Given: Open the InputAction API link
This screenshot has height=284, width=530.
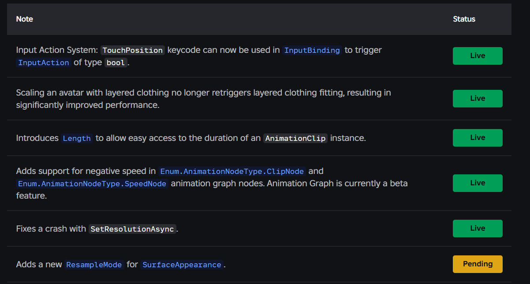Looking at the screenshot, I should (x=44, y=63).
